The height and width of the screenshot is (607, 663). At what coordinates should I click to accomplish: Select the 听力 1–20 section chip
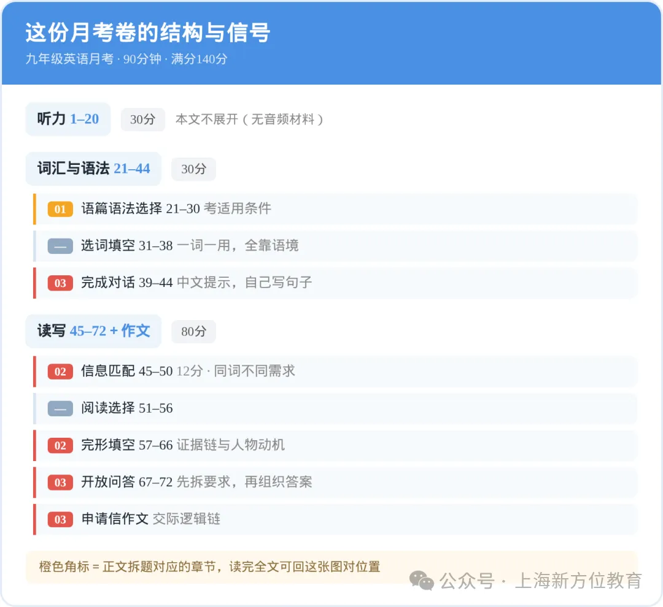coord(68,119)
